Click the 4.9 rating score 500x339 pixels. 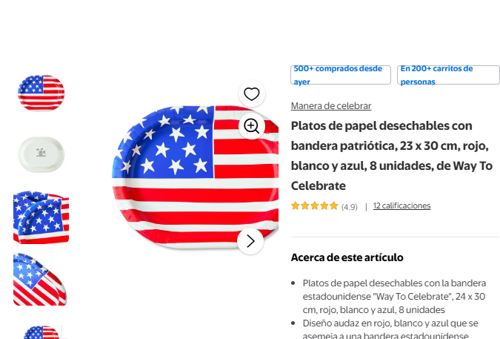[350, 207]
